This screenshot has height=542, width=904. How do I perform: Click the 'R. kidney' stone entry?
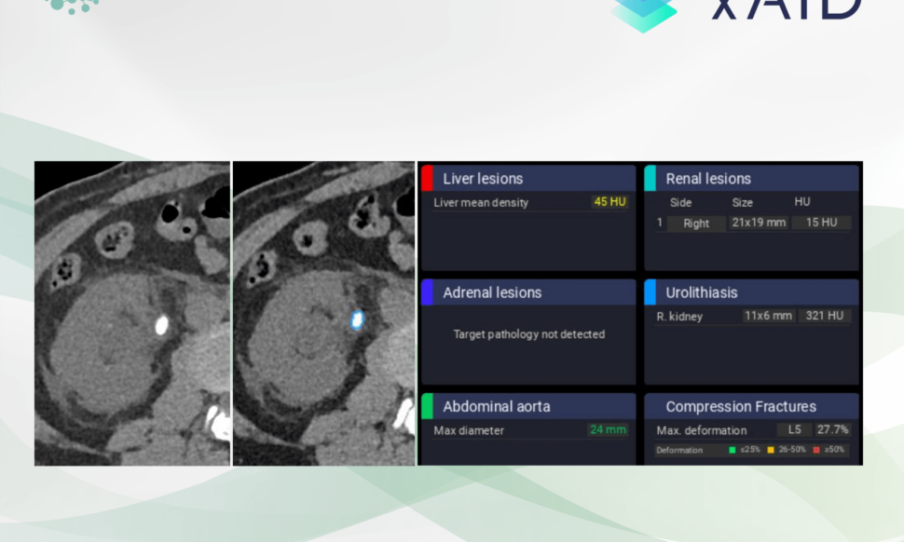pyautogui.click(x=679, y=317)
